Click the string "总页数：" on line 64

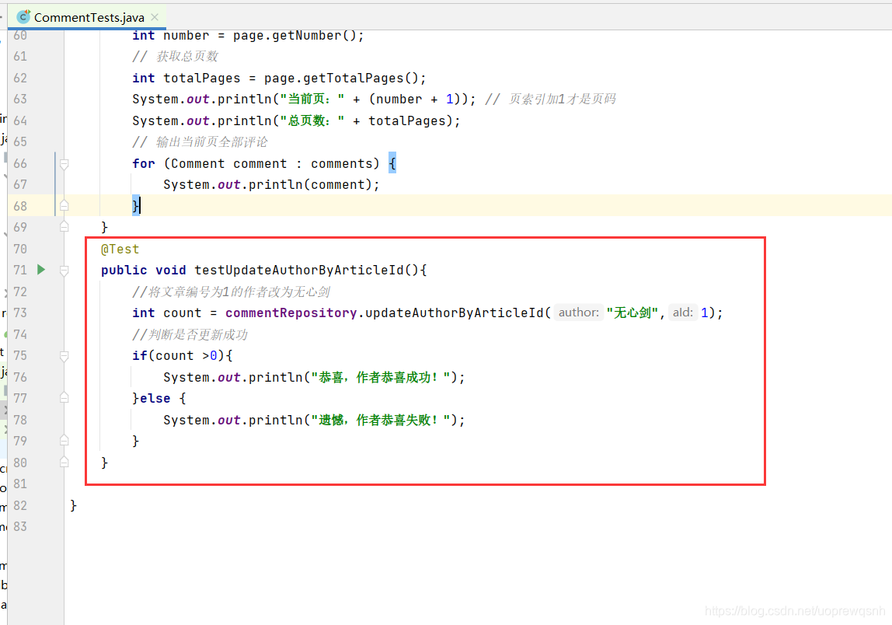tap(312, 120)
